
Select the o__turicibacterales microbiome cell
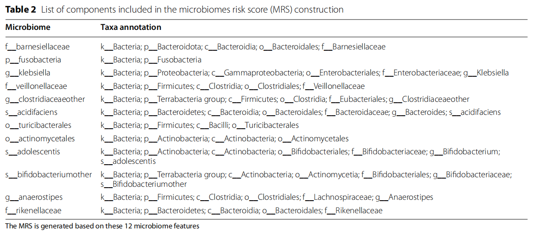coord(38,125)
